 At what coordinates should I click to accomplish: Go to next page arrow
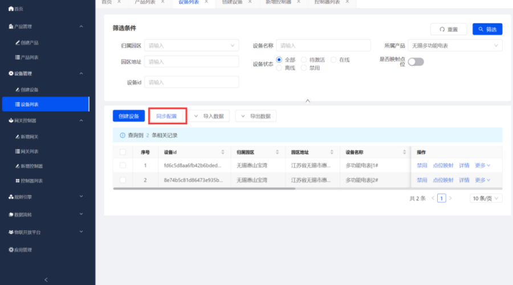(450, 198)
